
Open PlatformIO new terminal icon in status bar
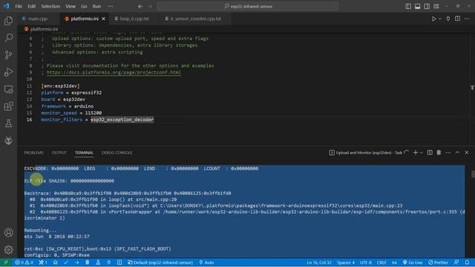click(119, 263)
